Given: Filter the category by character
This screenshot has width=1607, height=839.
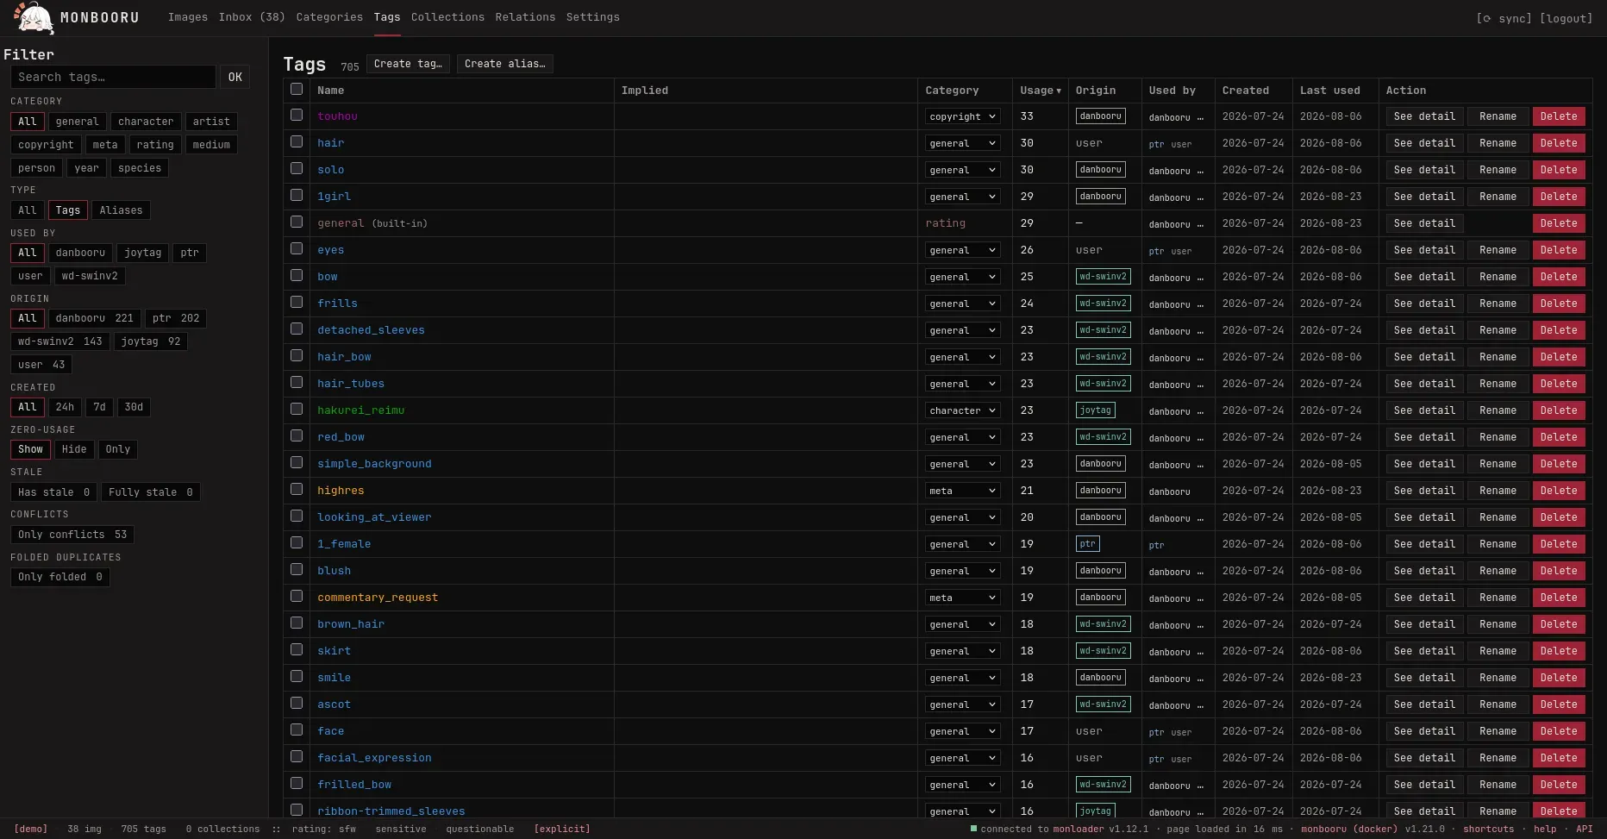Looking at the screenshot, I should [x=146, y=122].
